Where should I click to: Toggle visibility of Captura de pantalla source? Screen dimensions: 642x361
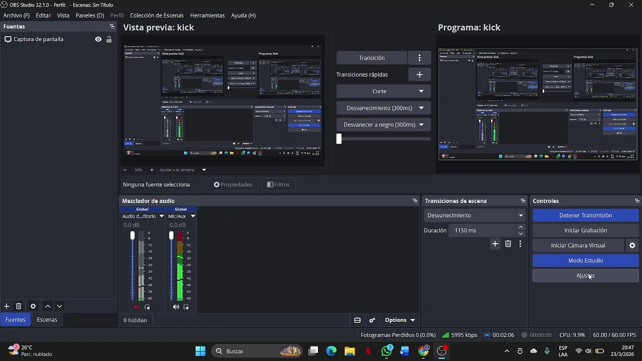(x=98, y=39)
